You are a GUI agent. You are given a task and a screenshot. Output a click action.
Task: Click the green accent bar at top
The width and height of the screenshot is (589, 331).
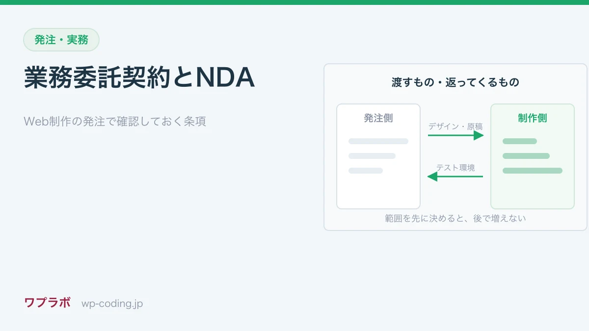[x=294, y=2]
